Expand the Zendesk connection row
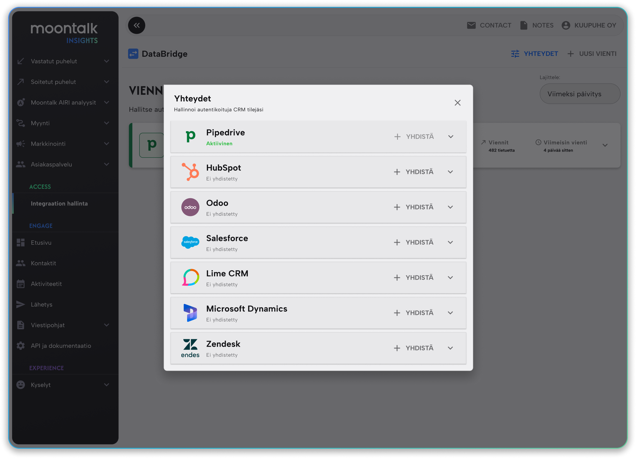This screenshot has height=459, width=636. pyautogui.click(x=450, y=348)
